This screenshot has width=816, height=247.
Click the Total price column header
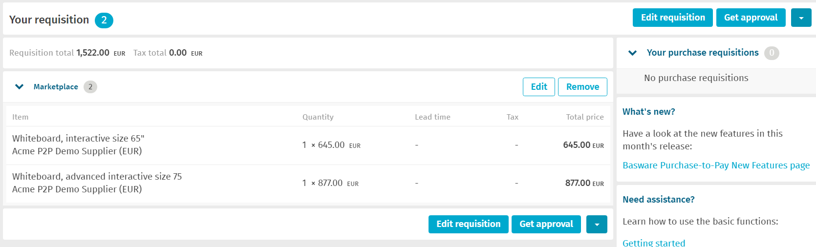click(585, 117)
